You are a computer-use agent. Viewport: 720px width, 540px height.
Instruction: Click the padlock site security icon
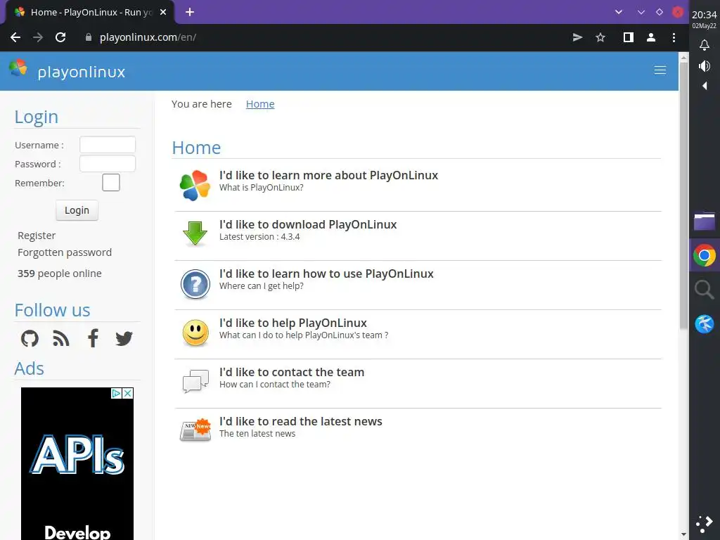(89, 38)
